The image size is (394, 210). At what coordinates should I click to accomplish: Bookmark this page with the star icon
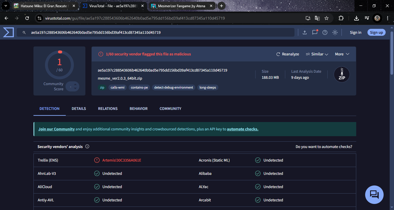(327, 18)
